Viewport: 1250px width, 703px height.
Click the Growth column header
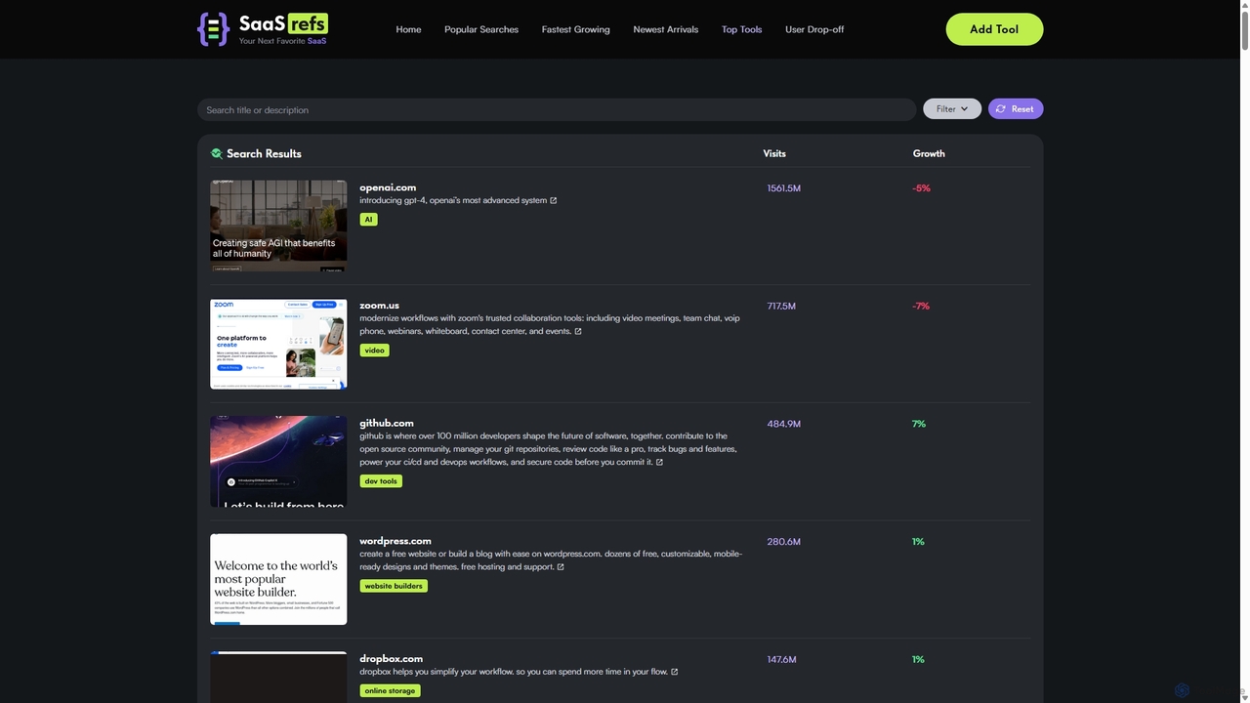929,153
